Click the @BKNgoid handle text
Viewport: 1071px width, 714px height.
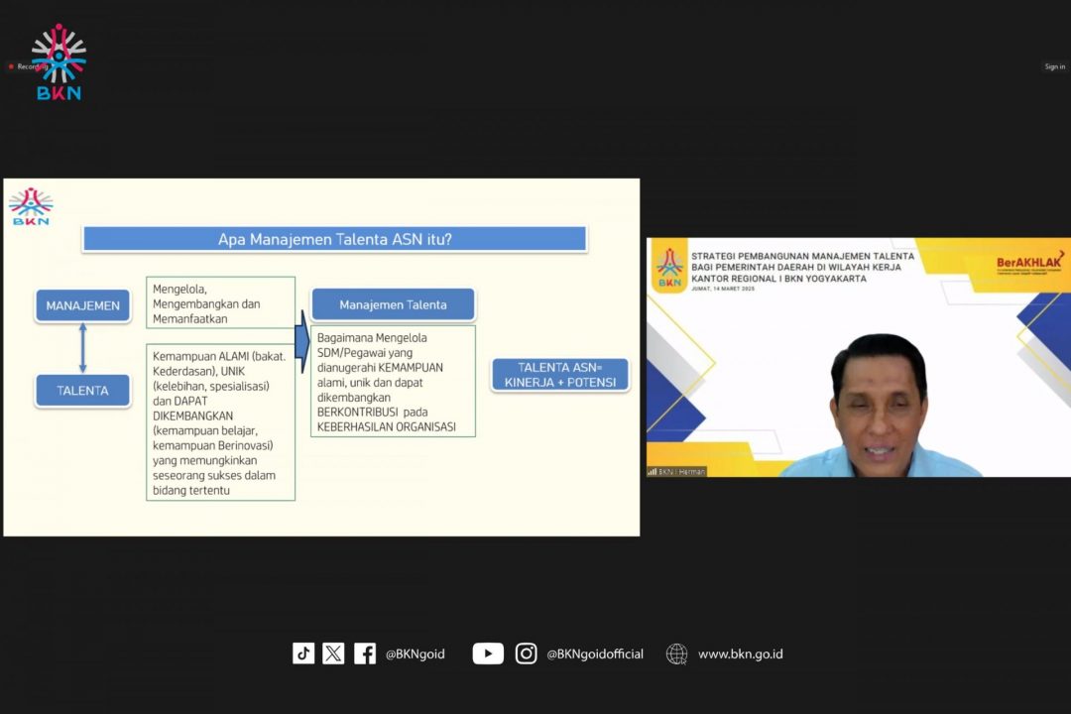(x=415, y=654)
